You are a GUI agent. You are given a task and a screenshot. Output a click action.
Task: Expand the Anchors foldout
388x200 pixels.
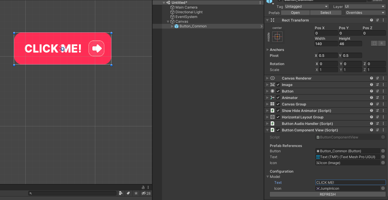pos(267,50)
